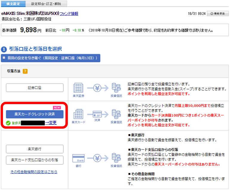This screenshot has height=190, width=230.
Task: Click the -18円 previous day difference
Action: tap(65, 30)
